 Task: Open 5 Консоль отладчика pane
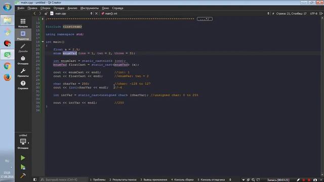(211, 180)
